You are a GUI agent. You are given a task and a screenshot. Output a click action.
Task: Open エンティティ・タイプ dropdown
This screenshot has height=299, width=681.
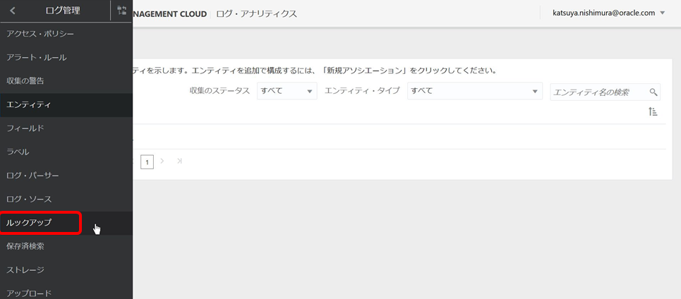coord(475,91)
